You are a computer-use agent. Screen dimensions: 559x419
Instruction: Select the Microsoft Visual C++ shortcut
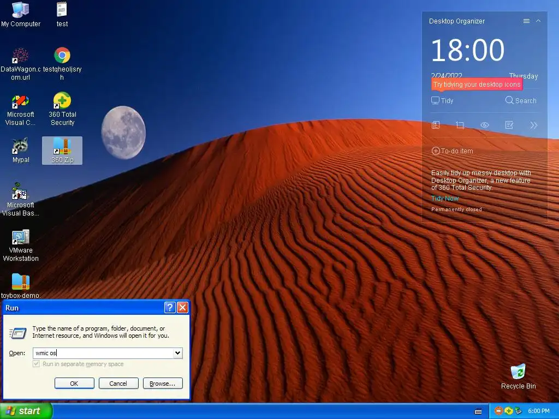20,110
